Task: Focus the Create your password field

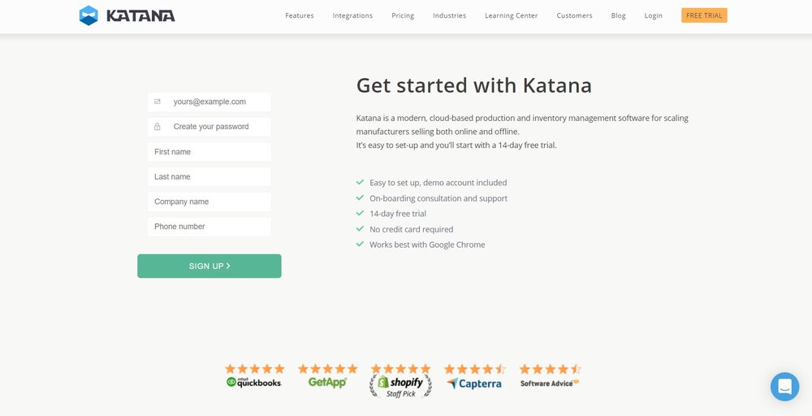Action: tap(209, 127)
